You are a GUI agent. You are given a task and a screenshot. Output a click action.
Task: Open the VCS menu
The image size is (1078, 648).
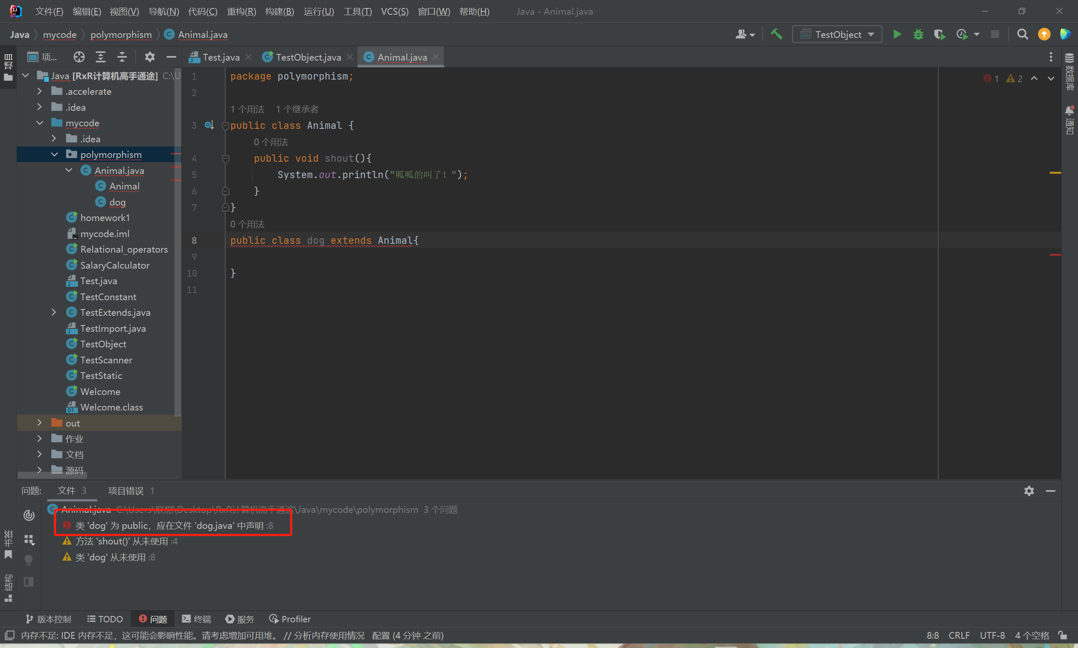click(x=394, y=11)
